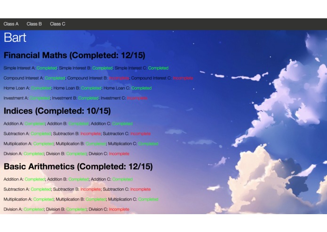Click the Financial Maths (Completed: 12/15) heading
Image resolution: width=327 pixels, height=232 pixels.
pyautogui.click(x=74, y=55)
